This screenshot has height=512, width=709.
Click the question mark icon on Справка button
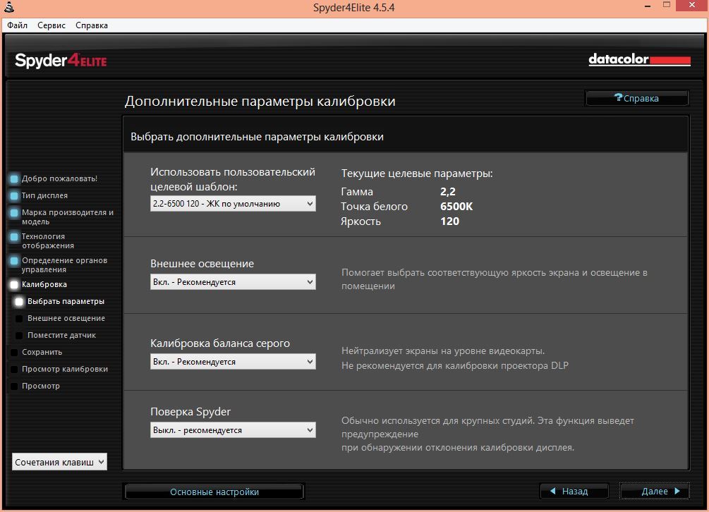[618, 98]
